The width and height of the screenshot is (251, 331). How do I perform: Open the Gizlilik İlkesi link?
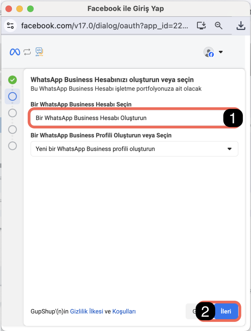86,311
